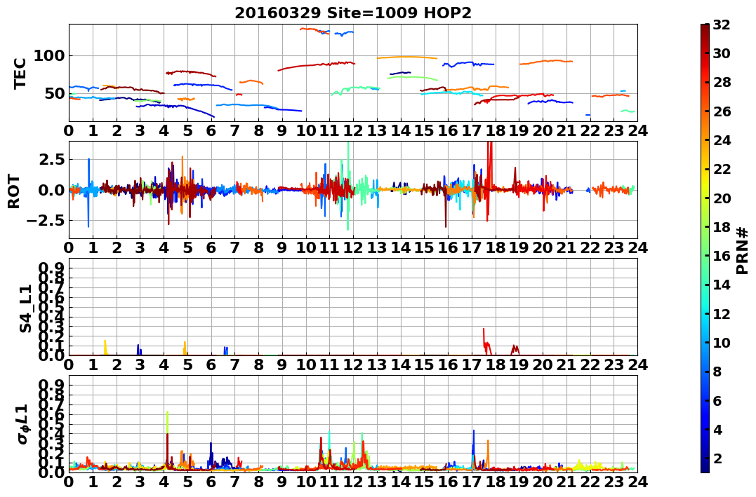Click the TEC y-axis label
756x497 pixels.
pos(19,74)
